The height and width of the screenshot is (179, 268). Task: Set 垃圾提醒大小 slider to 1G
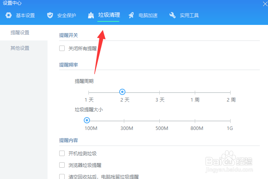[230, 121]
